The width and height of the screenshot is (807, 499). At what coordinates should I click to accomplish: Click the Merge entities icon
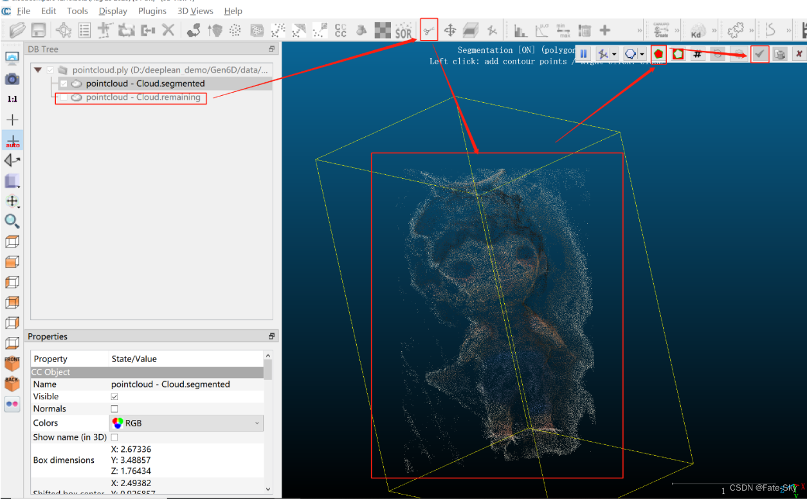point(148,30)
